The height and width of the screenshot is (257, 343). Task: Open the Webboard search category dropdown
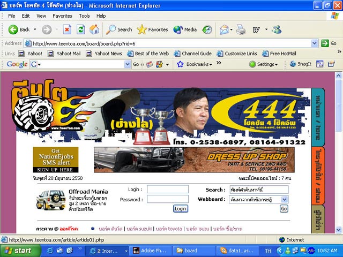coord(284,200)
